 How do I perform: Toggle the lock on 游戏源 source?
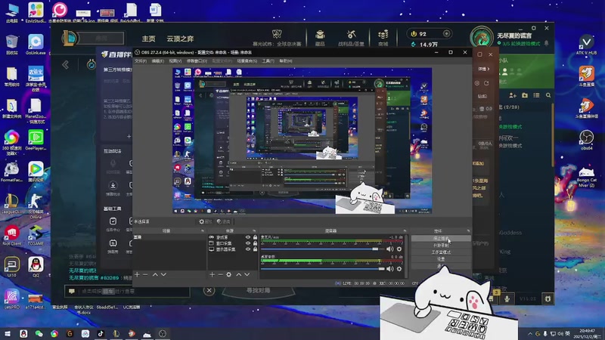coord(255,237)
